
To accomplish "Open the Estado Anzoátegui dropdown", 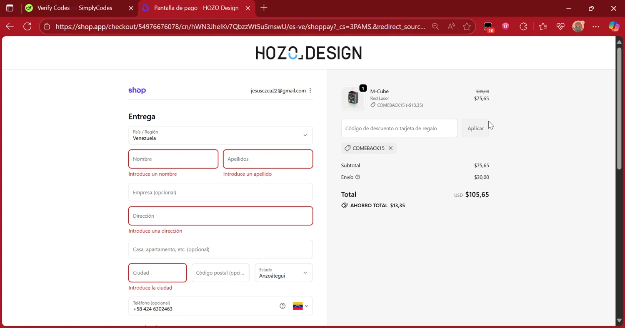I will 284,273.
